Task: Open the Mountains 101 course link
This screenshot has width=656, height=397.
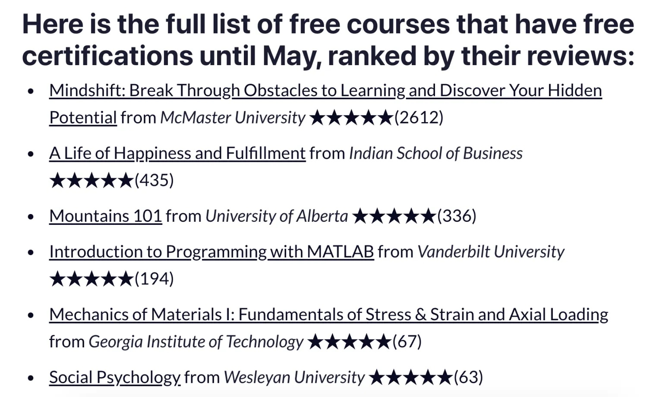Action: pyautogui.click(x=106, y=216)
